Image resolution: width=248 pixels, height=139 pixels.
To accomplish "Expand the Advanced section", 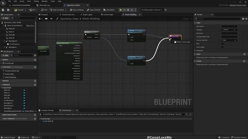I will pyautogui.click(x=195, y=51).
